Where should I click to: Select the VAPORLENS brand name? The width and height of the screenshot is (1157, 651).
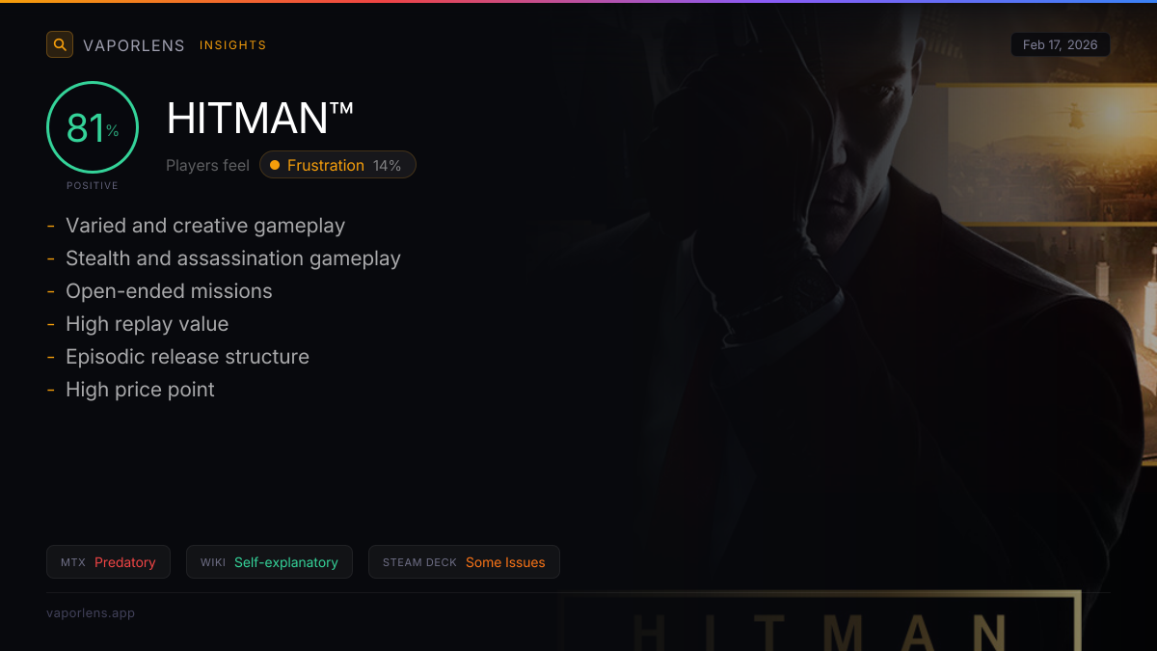click(134, 45)
